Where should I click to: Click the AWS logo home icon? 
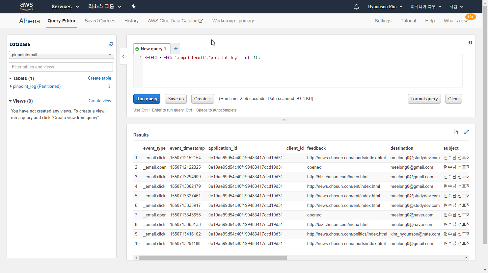(26, 6)
